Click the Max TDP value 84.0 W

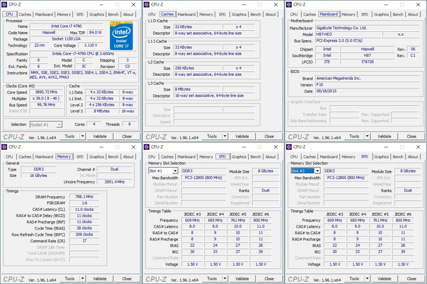point(95,32)
